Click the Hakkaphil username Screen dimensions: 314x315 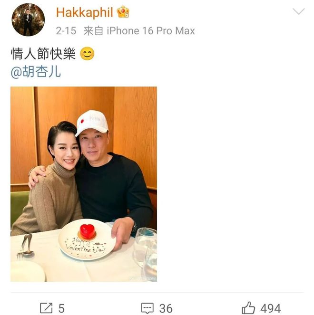pyautogui.click(x=84, y=12)
